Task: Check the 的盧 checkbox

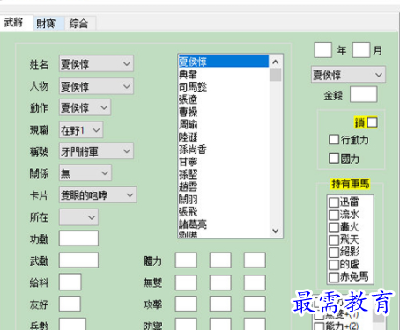Action: 334,265
